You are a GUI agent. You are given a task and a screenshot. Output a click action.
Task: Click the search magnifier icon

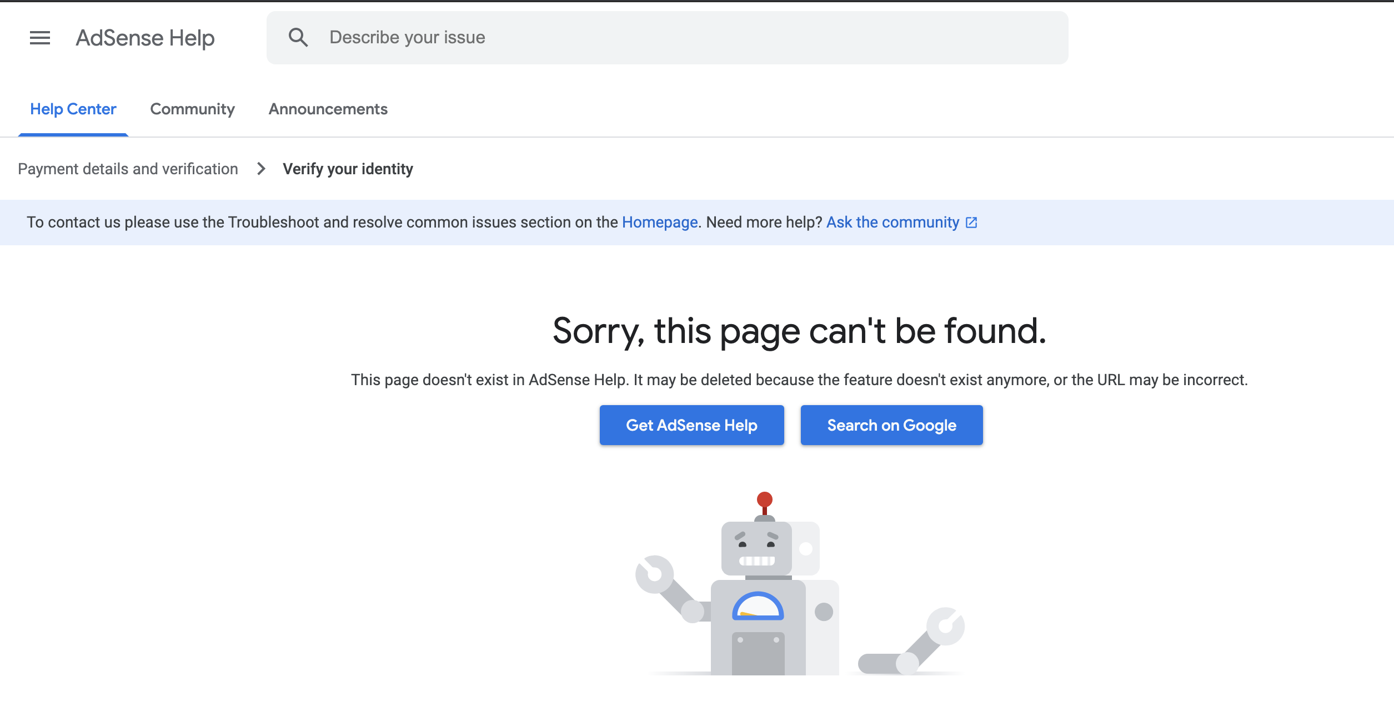(299, 37)
